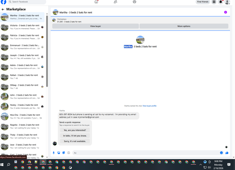Show hidden system tray icons
The width and height of the screenshot is (235, 170).
coord(201,164)
